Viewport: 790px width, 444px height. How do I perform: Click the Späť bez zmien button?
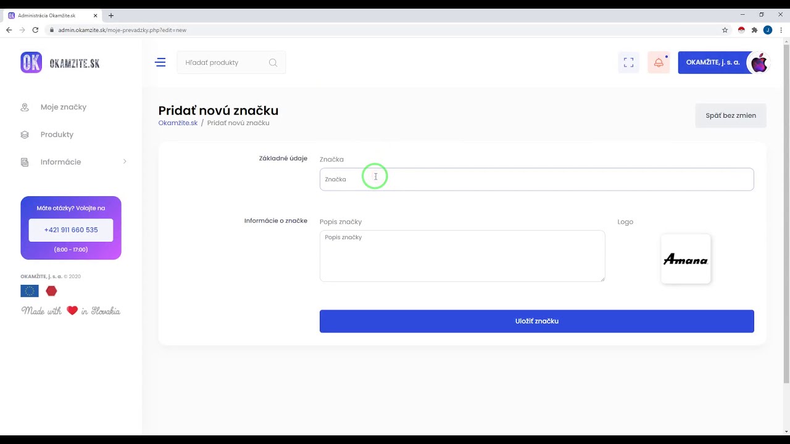click(x=731, y=115)
